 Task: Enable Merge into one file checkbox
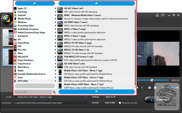point(120,103)
